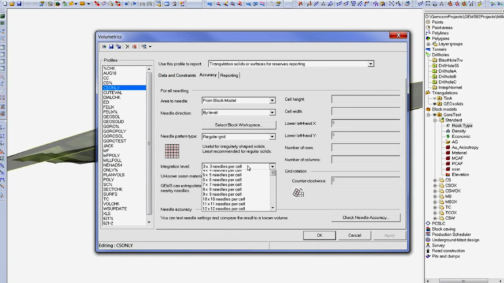Click the Select Block Workspace button
Image resolution: width=504 pixels, height=283 pixels.
pos(238,125)
